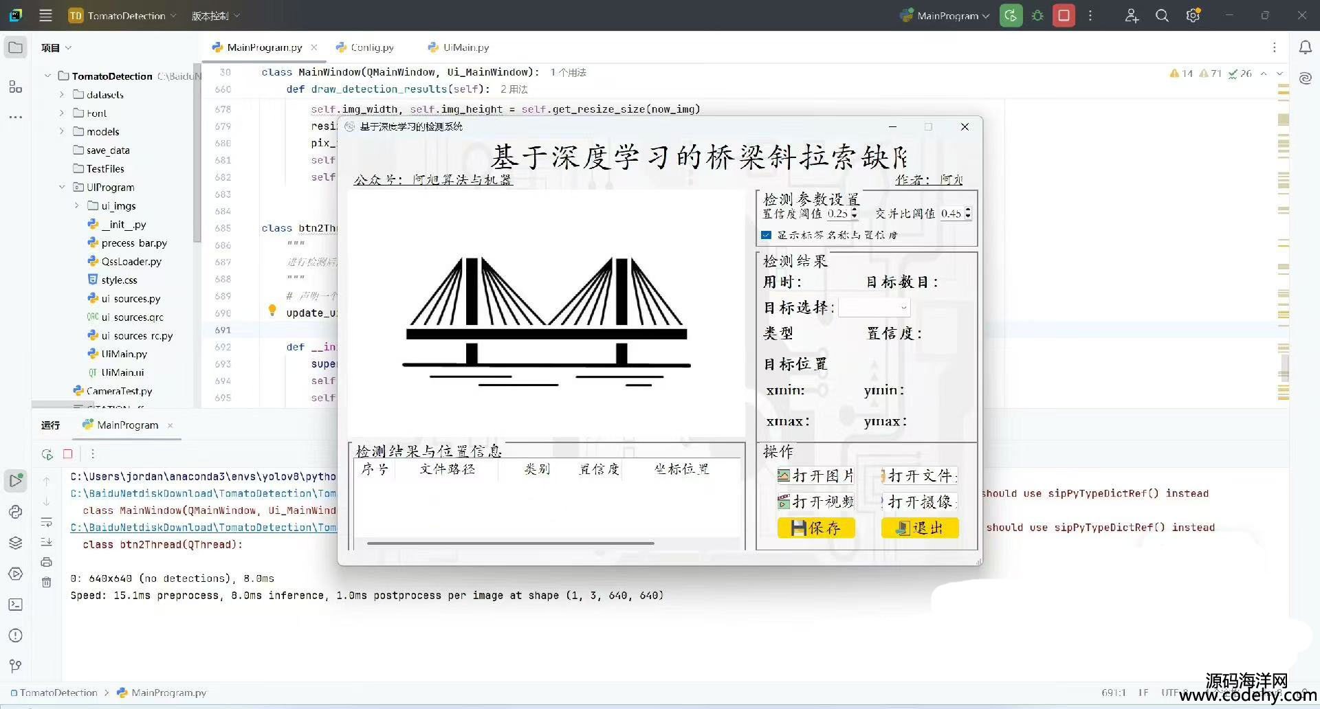This screenshot has width=1320, height=709.
Task: Expand the datasets folder in project tree
Action: 62,94
